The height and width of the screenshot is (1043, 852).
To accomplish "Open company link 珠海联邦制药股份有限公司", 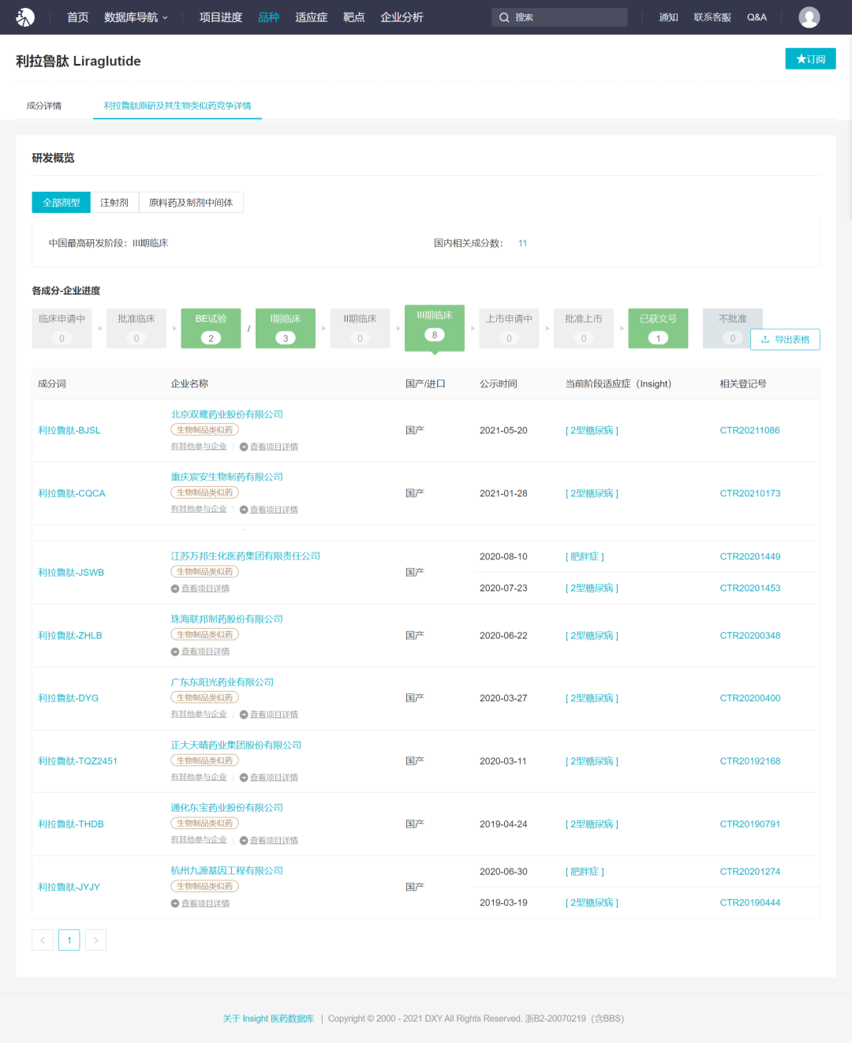I will tap(227, 619).
